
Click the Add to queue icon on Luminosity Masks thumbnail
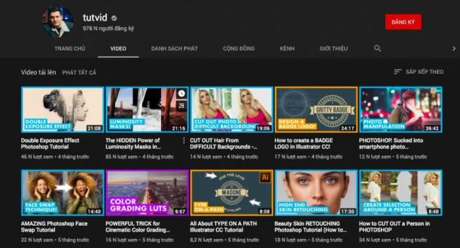tap(181, 106)
